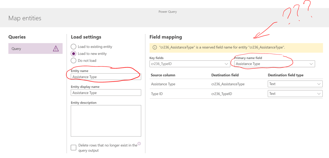Screen dimensions: 329x158
Task: Choose the Load to new entity option
Action: click(x=74, y=53)
